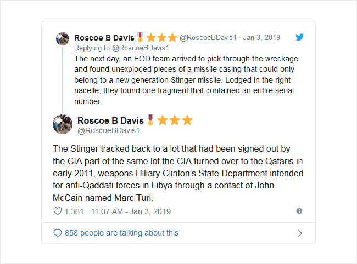Click the parent tweet text about EOD team
This screenshot has width=357, height=264.
coord(186,80)
